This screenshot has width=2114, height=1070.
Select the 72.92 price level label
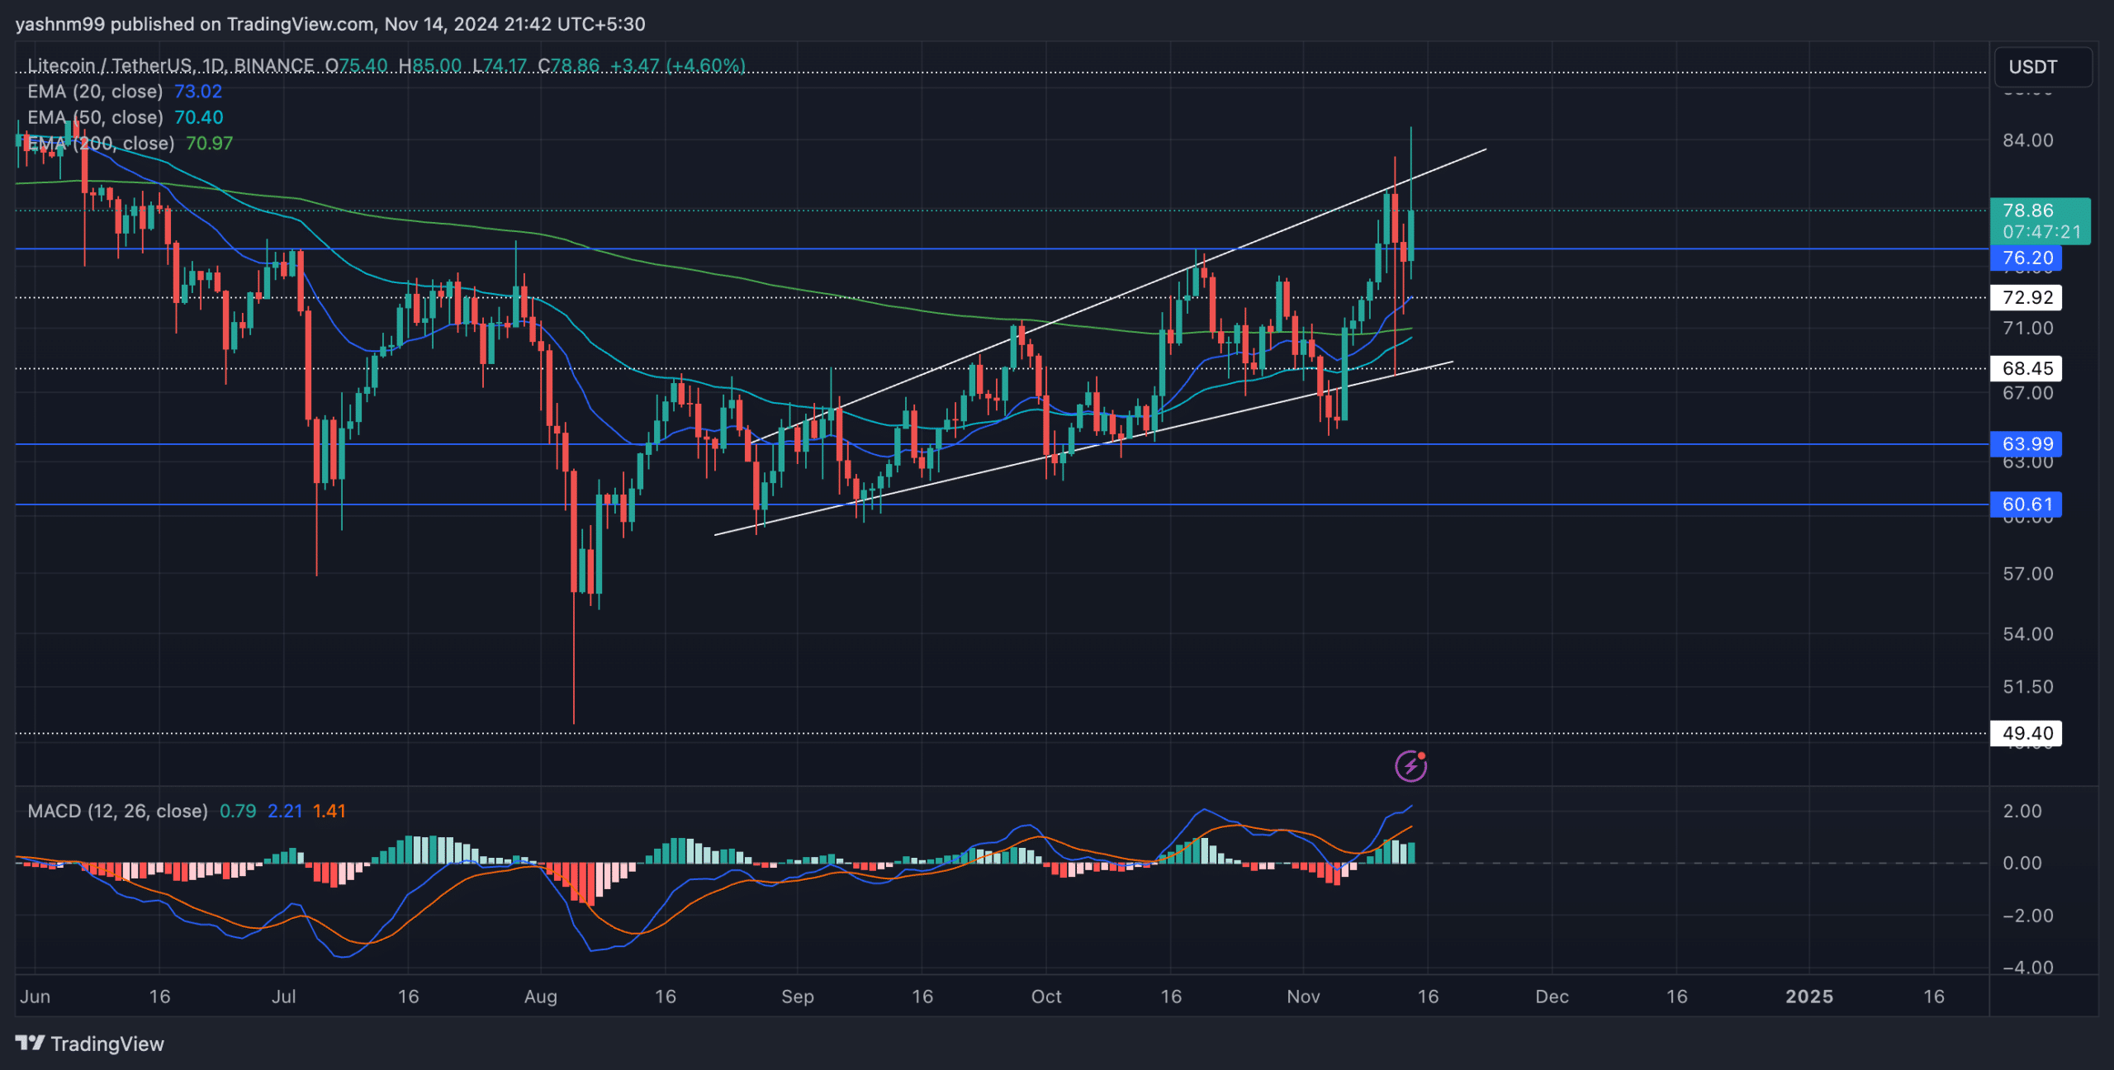(2026, 297)
